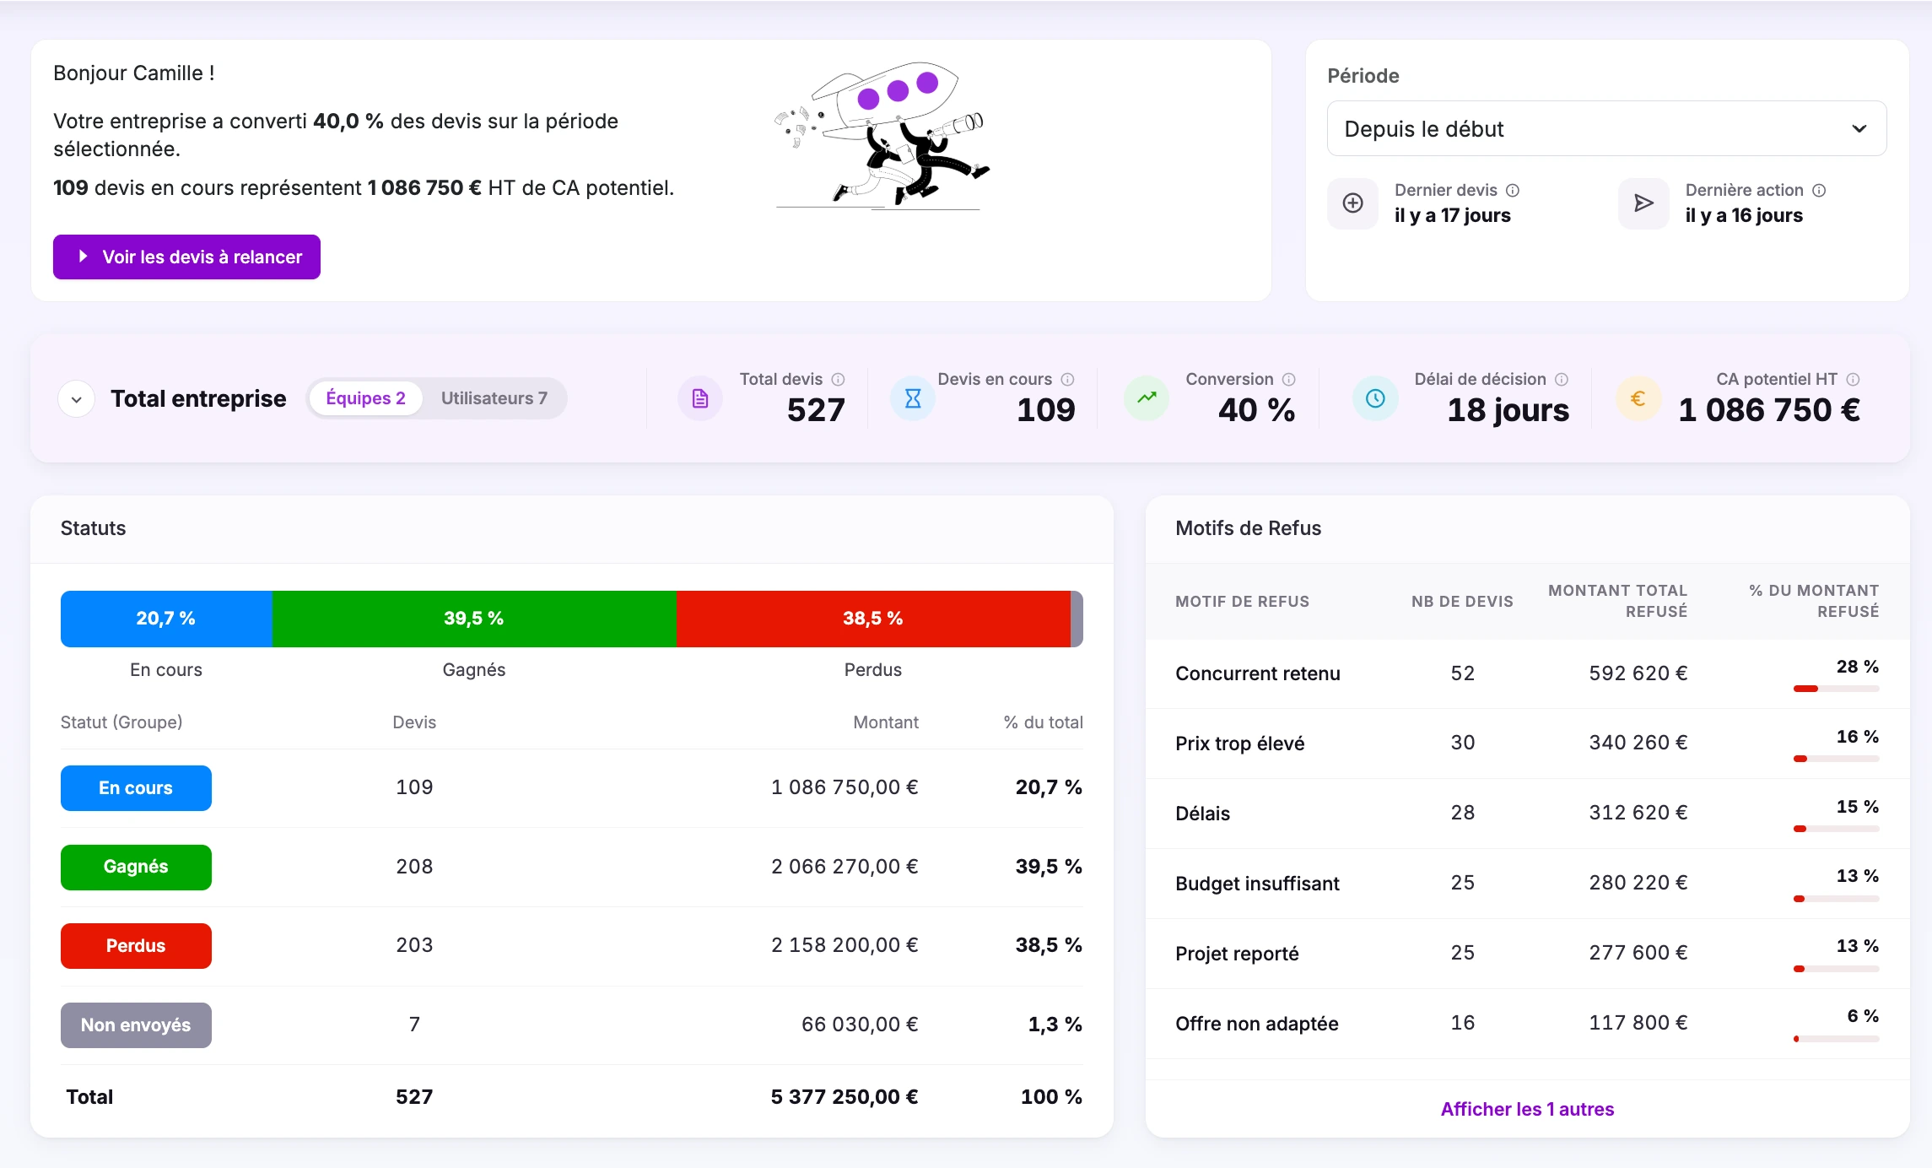This screenshot has width=1932, height=1168.
Task: Click info icon beside Total devis label
Action: (838, 380)
